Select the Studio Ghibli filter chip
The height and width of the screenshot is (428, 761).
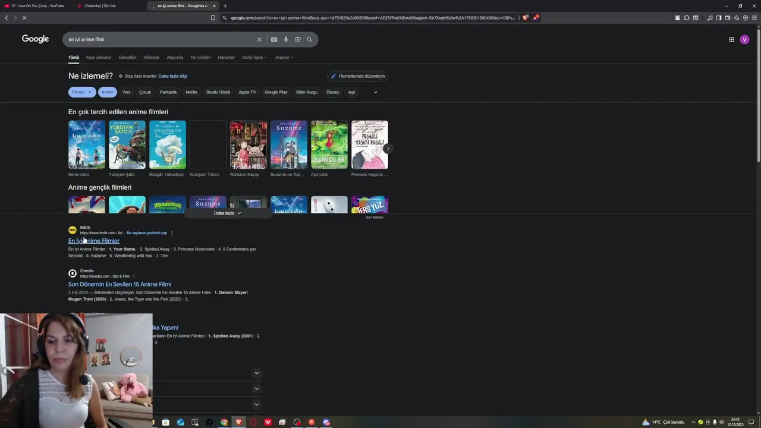pyautogui.click(x=218, y=92)
